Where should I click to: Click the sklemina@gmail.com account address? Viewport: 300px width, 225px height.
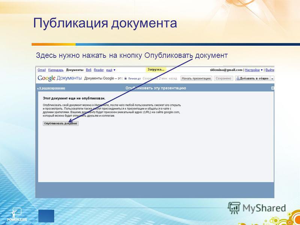(226, 70)
